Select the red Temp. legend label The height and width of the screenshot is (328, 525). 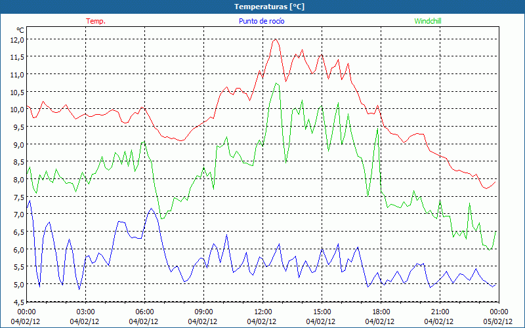pyautogui.click(x=96, y=21)
